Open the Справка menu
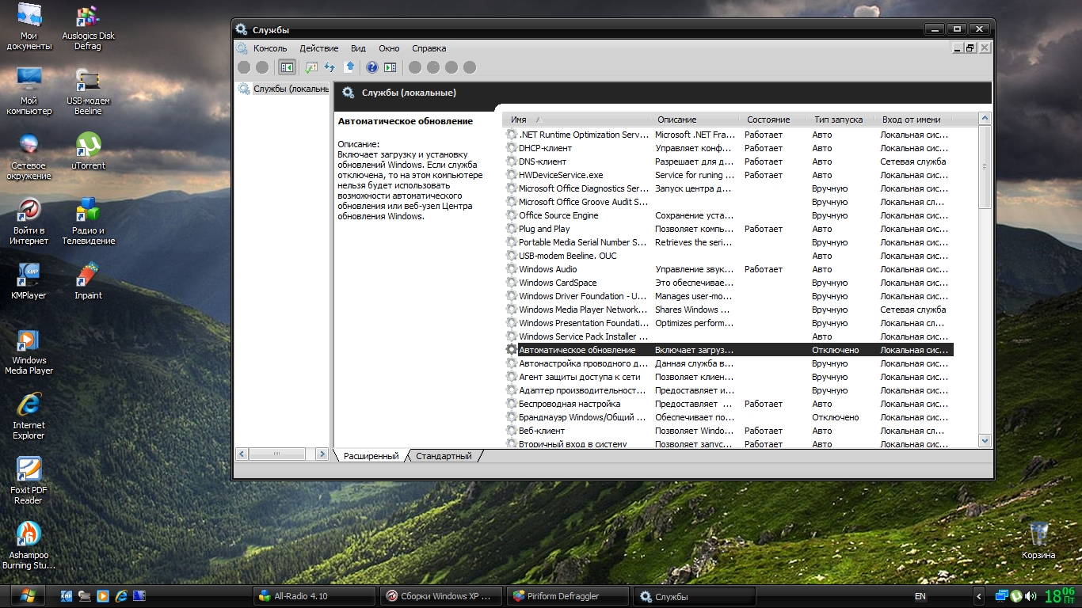The height and width of the screenshot is (608, 1082). 429,48
